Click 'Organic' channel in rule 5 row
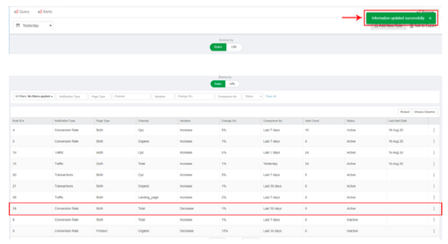The image size is (448, 244). 143,141
